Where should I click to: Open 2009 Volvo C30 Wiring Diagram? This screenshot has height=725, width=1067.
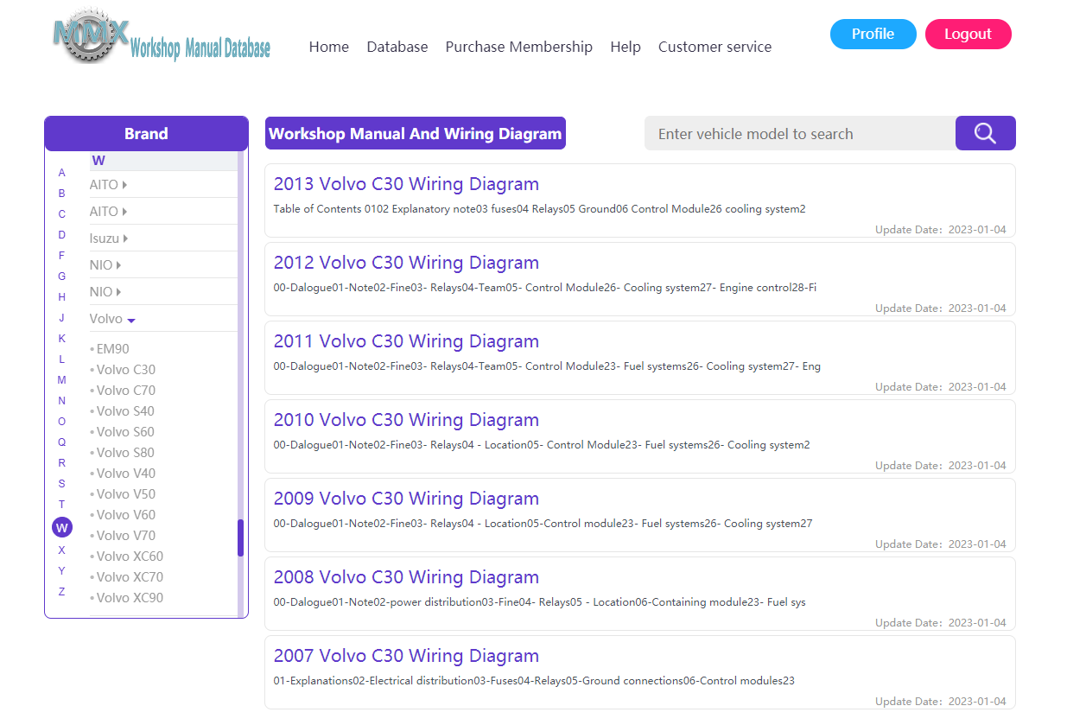coord(406,499)
